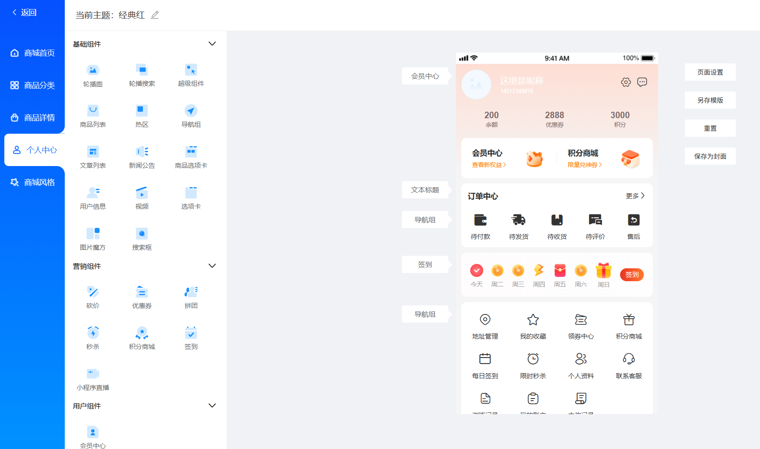This screenshot has height=449, width=760.
Task: Click the 地址管理 location icon
Action: tap(485, 320)
